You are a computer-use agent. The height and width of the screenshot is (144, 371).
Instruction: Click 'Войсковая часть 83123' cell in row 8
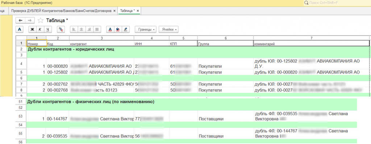coord(101,90)
